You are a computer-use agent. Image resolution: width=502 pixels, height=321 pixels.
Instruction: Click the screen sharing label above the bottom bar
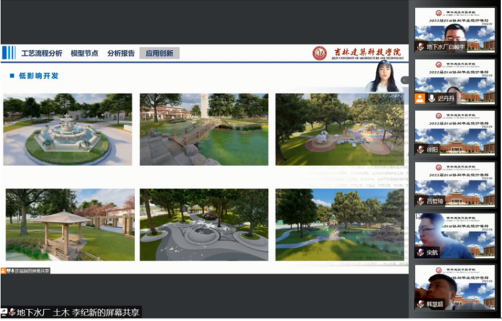(26, 271)
